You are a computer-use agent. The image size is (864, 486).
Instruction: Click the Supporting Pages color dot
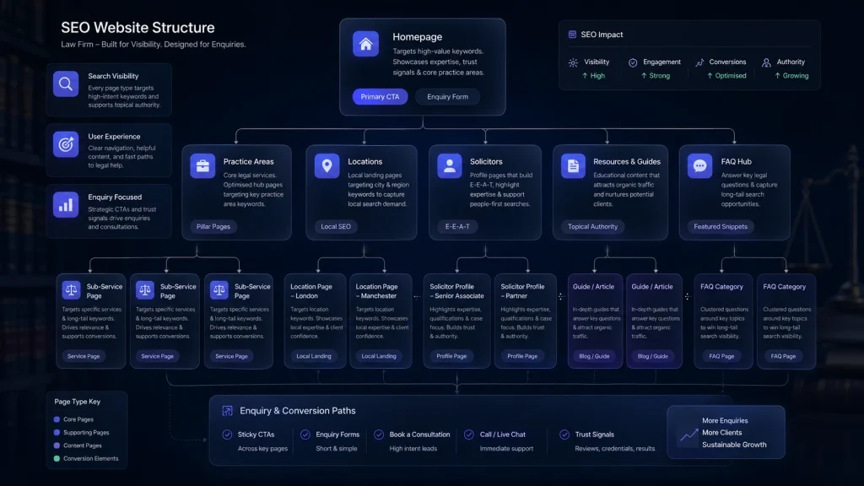coord(57,433)
